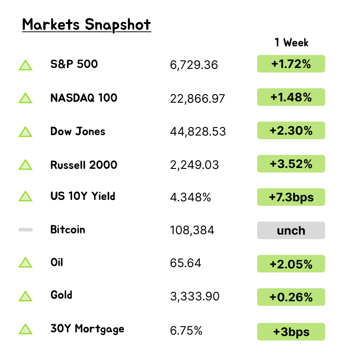Select the gray unch badge for Bitcoin

(291, 231)
